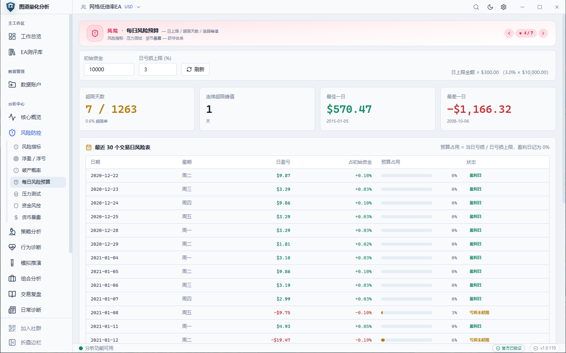Viewport: 566px width, 353px height.
Task: Click the 刷新 refresh button
Action: pos(195,69)
